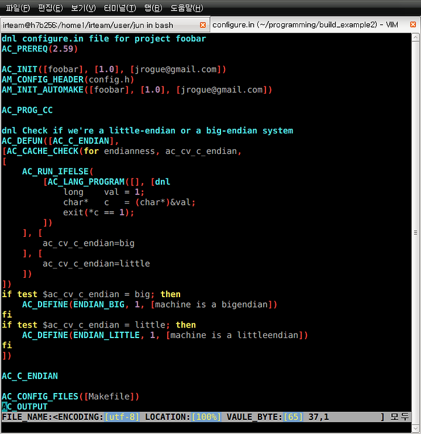The image size is (421, 434).
Task: Click the AC_INIT line with foobar
Action: [113, 70]
